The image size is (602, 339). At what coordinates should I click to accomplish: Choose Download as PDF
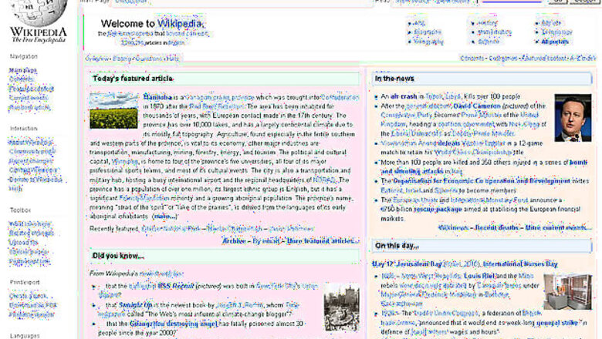32,305
